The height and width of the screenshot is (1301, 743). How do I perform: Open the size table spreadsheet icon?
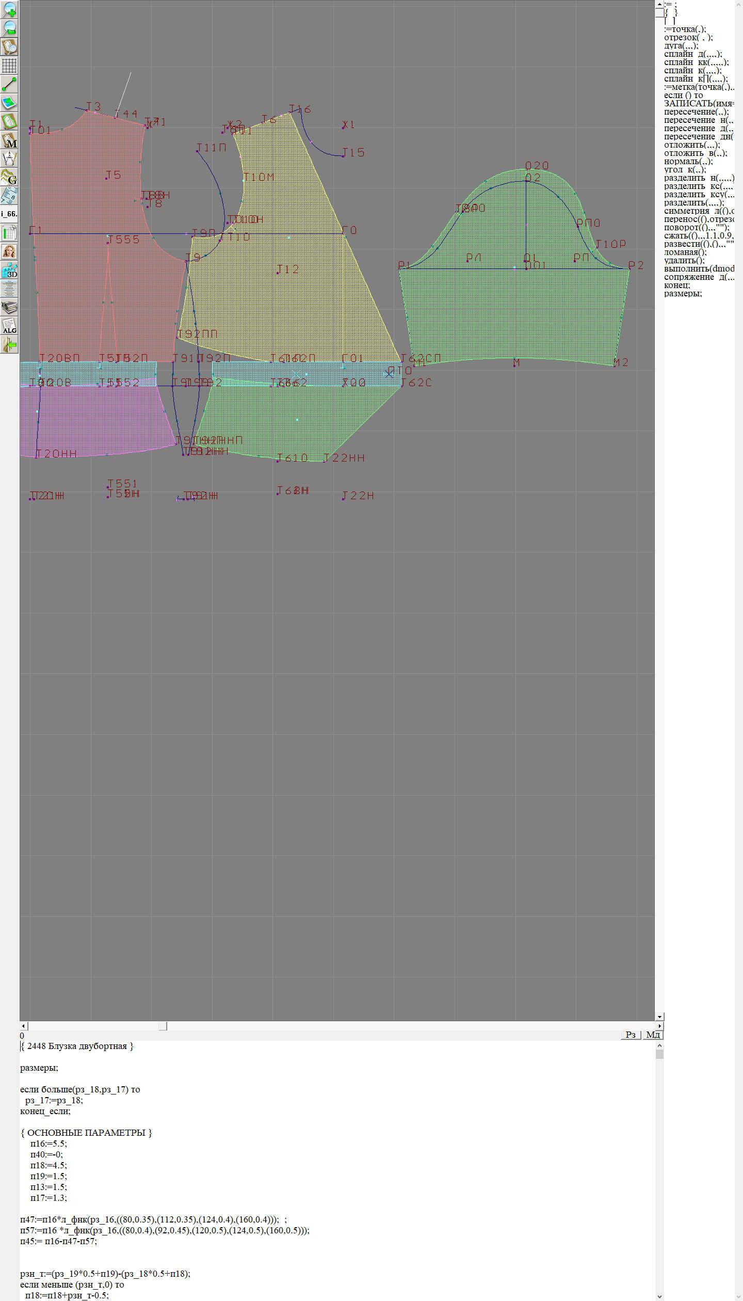[x=9, y=233]
